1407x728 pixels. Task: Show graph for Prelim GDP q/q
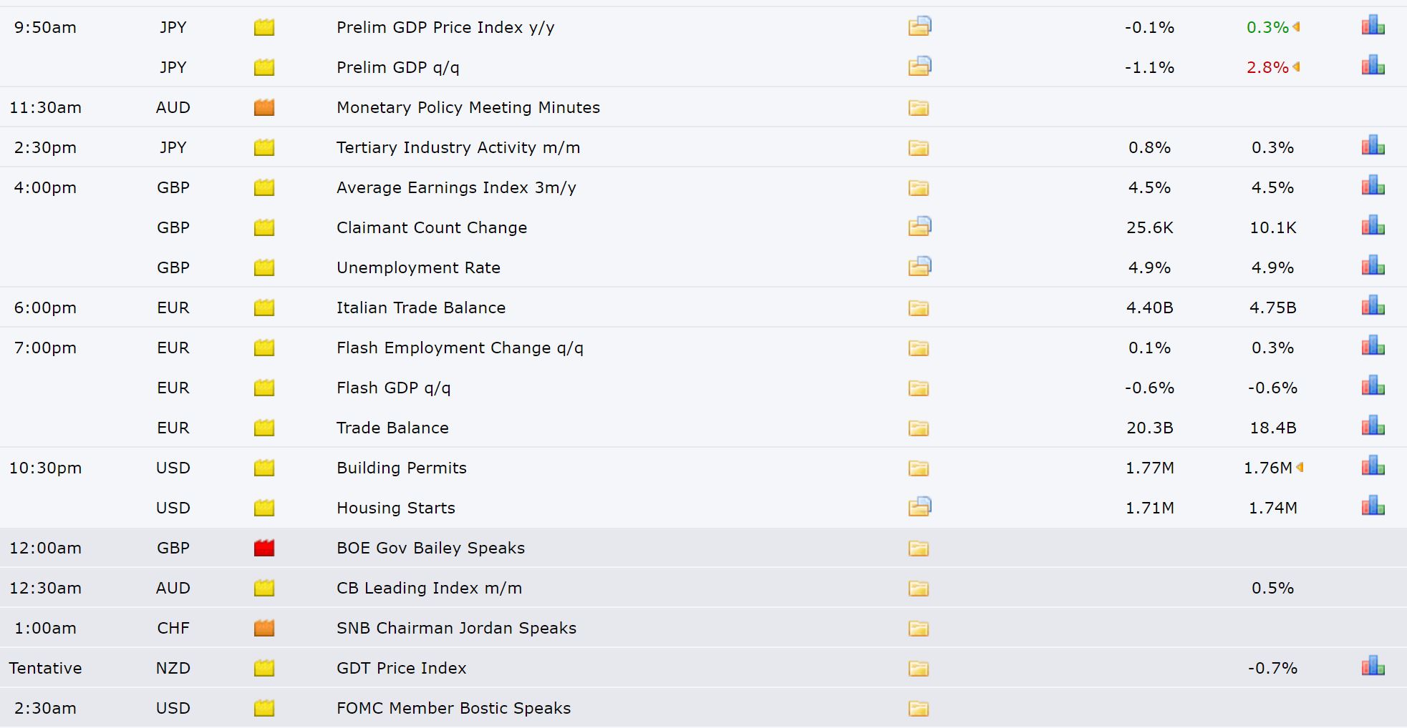tap(1373, 66)
